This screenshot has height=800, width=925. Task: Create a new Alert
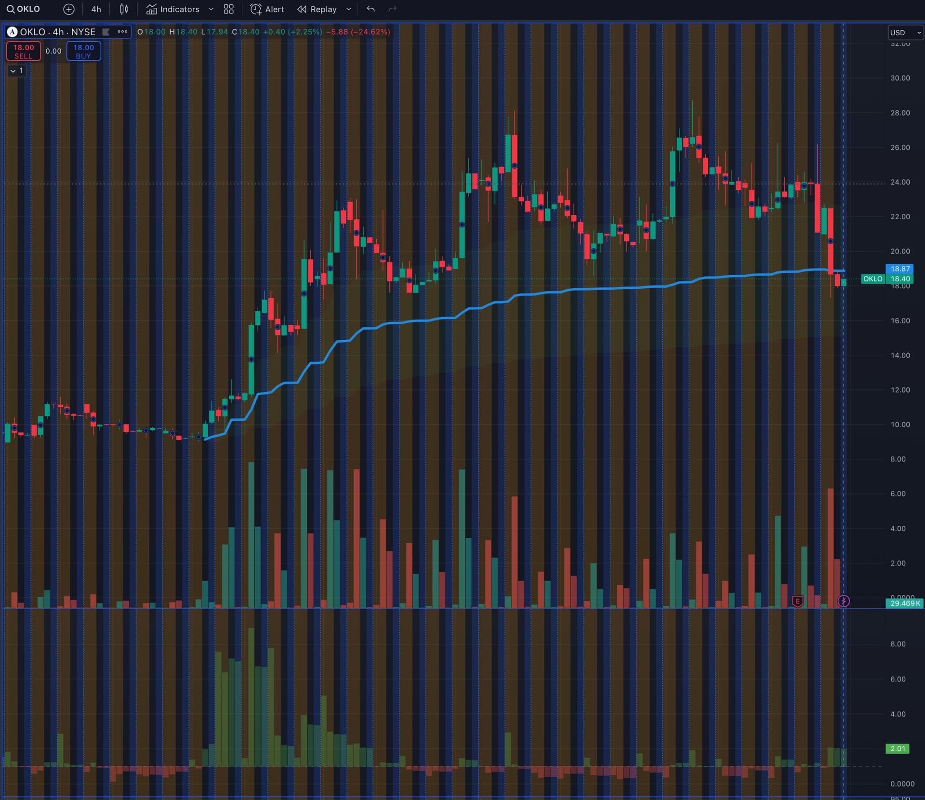pos(267,9)
